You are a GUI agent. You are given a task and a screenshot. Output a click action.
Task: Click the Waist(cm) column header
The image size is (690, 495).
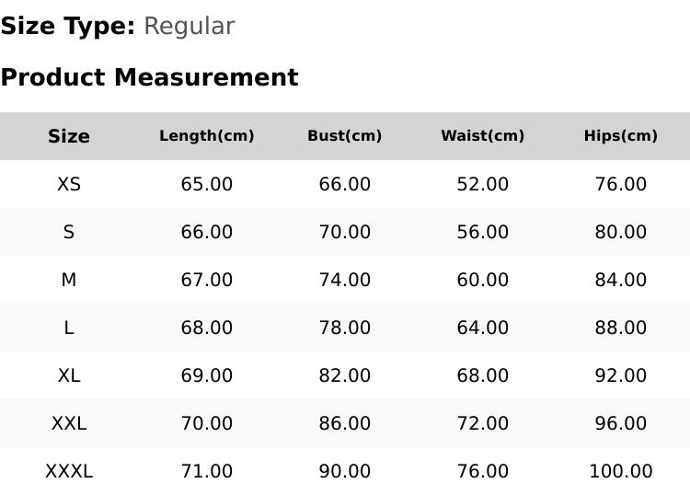click(x=483, y=136)
